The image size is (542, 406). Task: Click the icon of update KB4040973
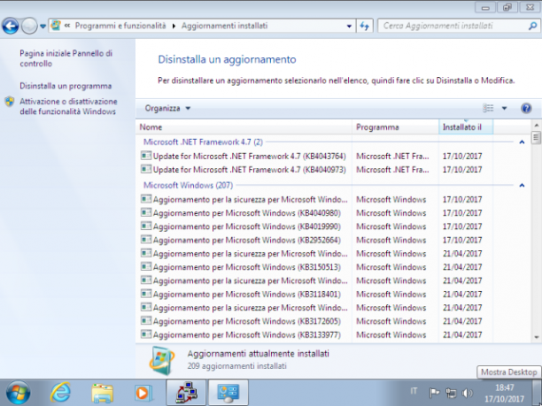[x=146, y=169]
